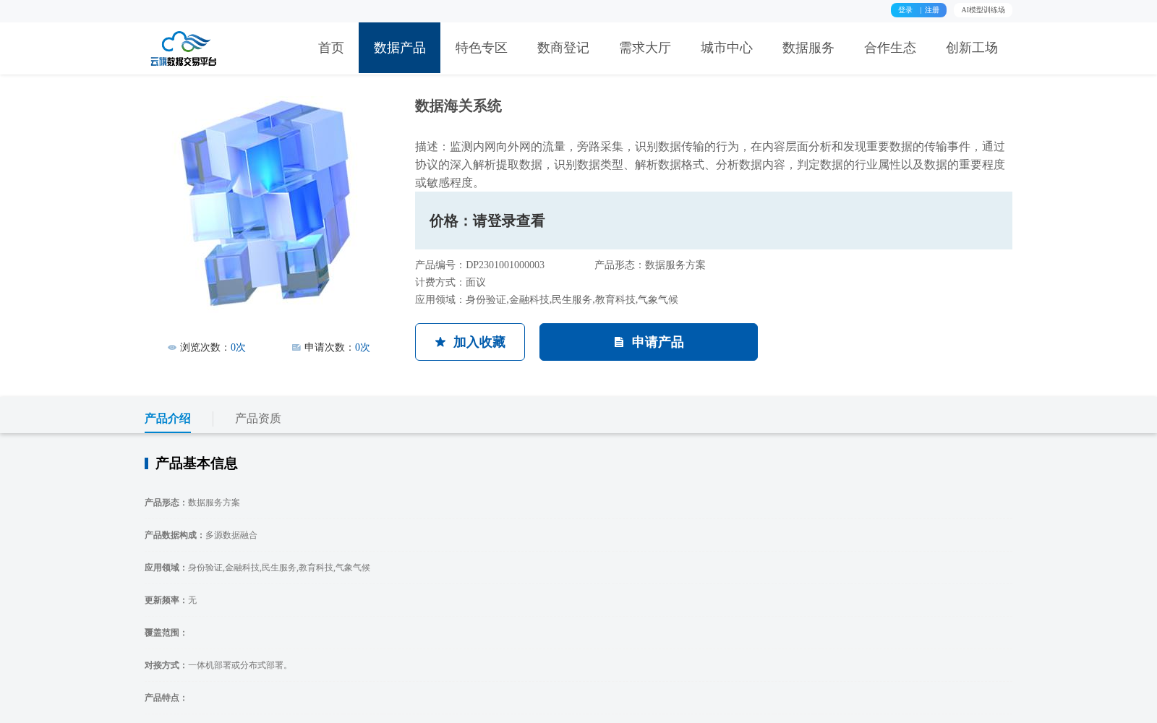Viewport: 1157px width, 723px height.
Task: Click the 计费方式：面议 text
Action: tap(451, 283)
